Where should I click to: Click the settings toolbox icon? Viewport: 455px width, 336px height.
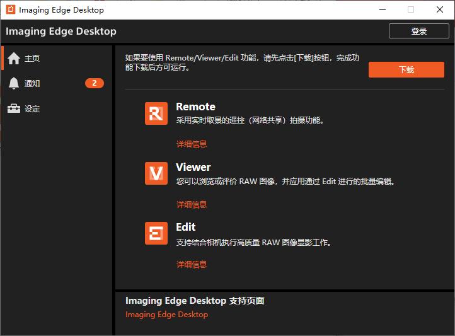click(14, 108)
